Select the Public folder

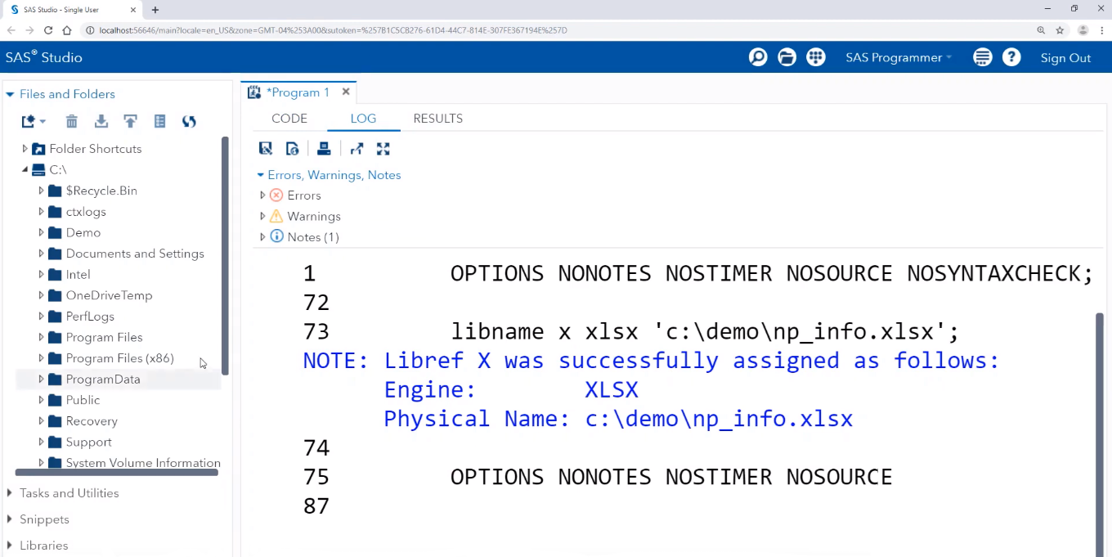(83, 400)
